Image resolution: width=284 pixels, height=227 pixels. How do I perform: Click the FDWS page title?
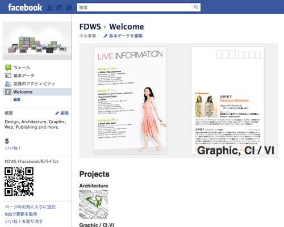point(90,27)
